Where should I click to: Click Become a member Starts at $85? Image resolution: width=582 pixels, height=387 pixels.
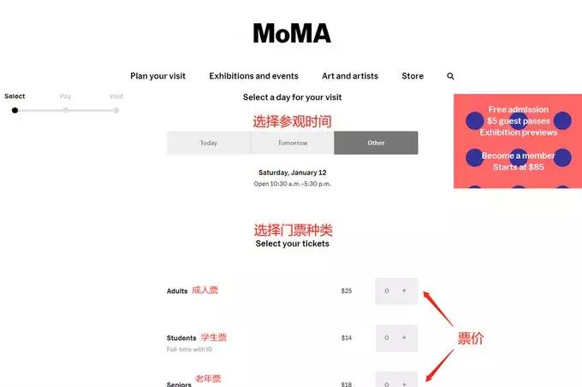coord(518,161)
